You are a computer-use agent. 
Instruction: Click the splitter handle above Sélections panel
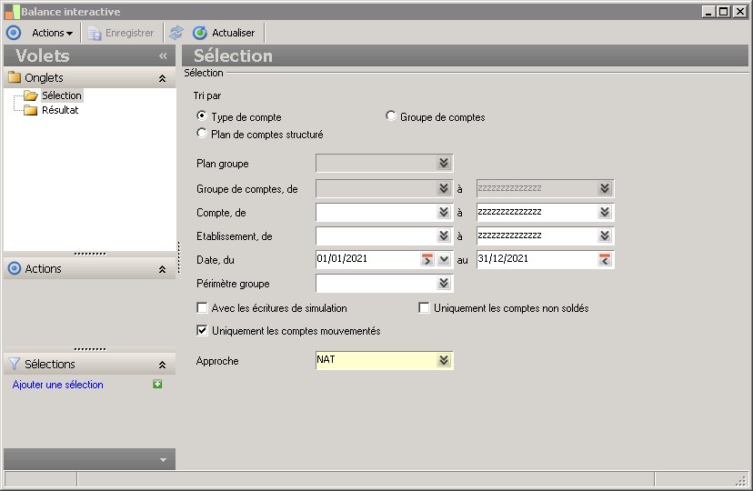[90, 349]
